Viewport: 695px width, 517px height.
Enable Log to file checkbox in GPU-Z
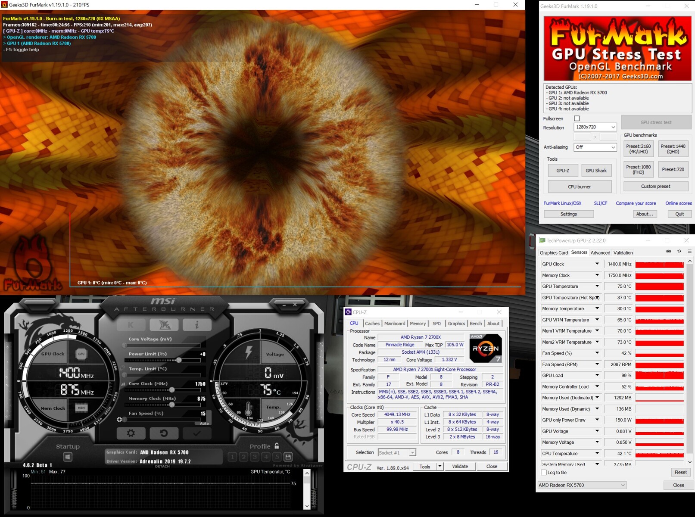(544, 473)
